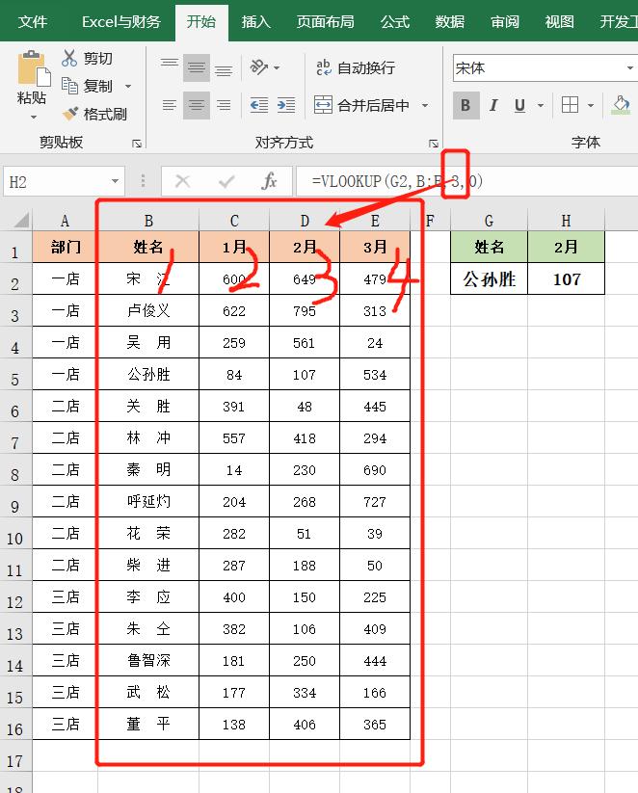Expand the borders dropdown arrow

coord(591,105)
